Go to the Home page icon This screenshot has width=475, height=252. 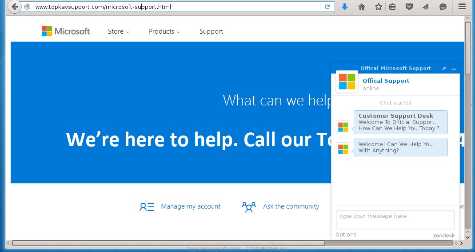coord(361,7)
